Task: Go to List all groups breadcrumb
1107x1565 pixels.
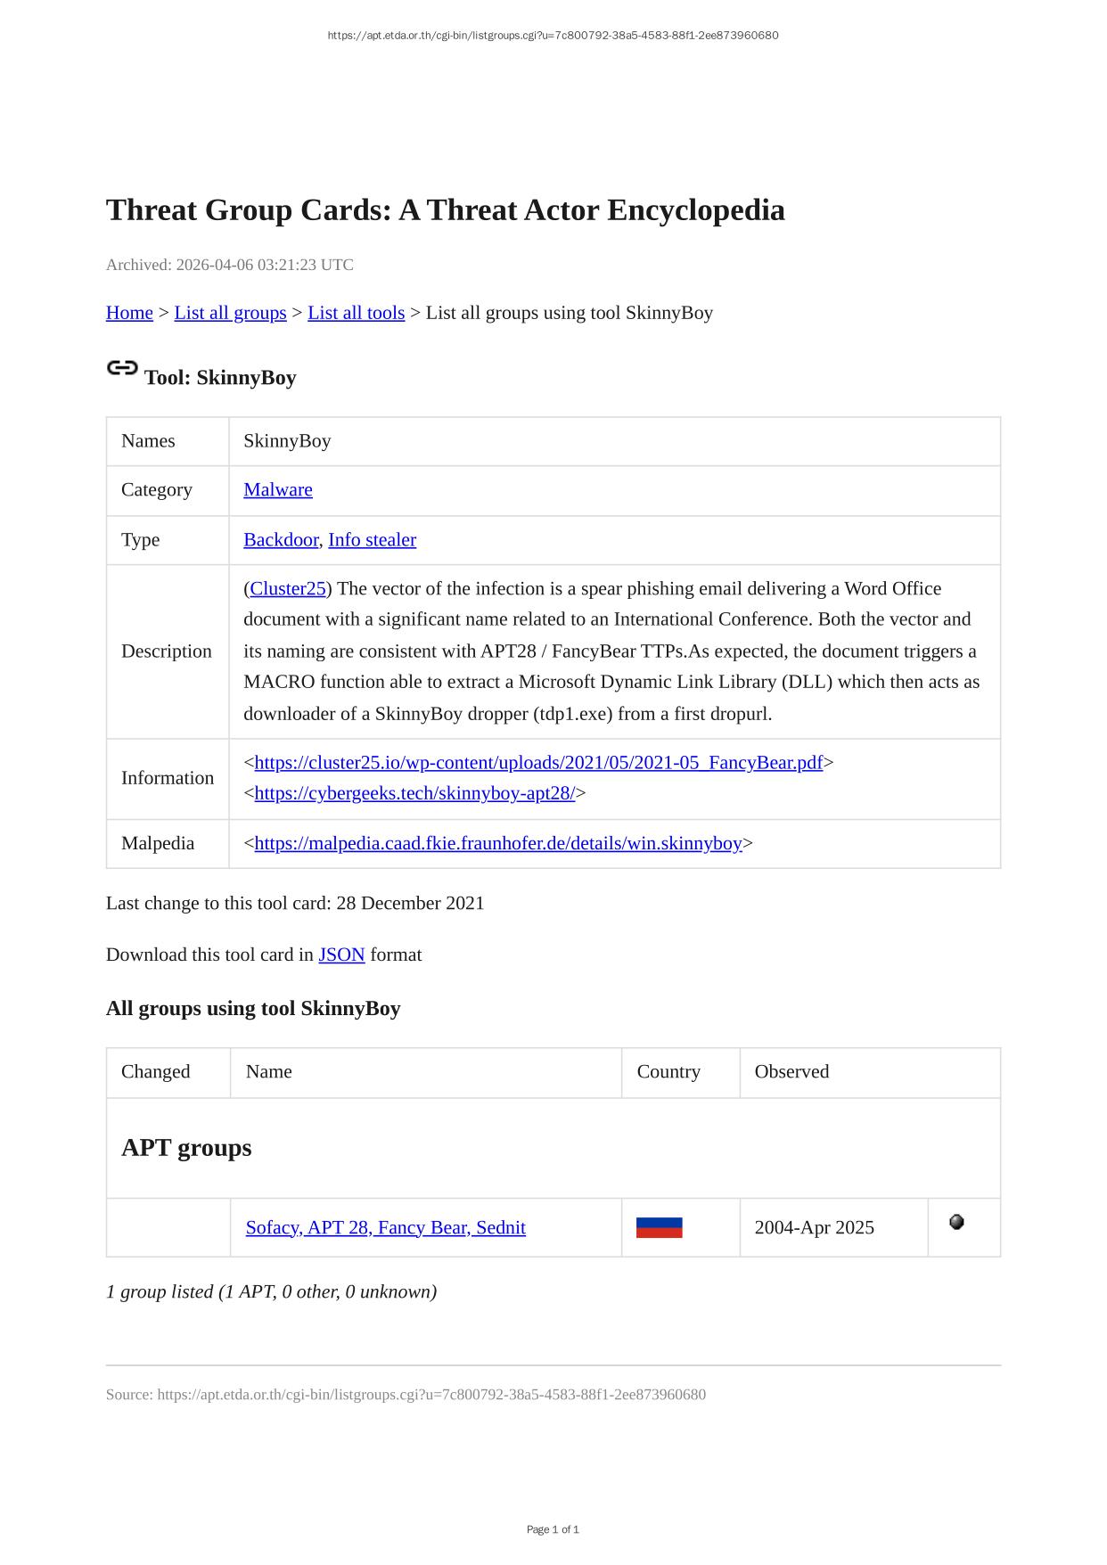Action: [230, 313]
